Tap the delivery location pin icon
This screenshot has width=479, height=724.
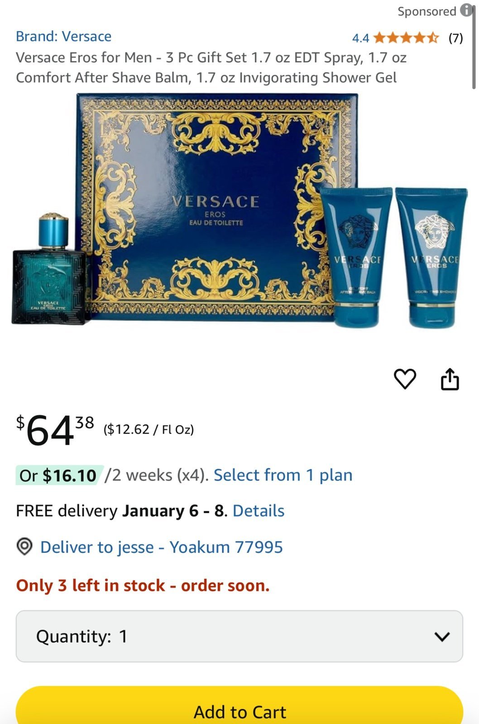click(x=24, y=547)
